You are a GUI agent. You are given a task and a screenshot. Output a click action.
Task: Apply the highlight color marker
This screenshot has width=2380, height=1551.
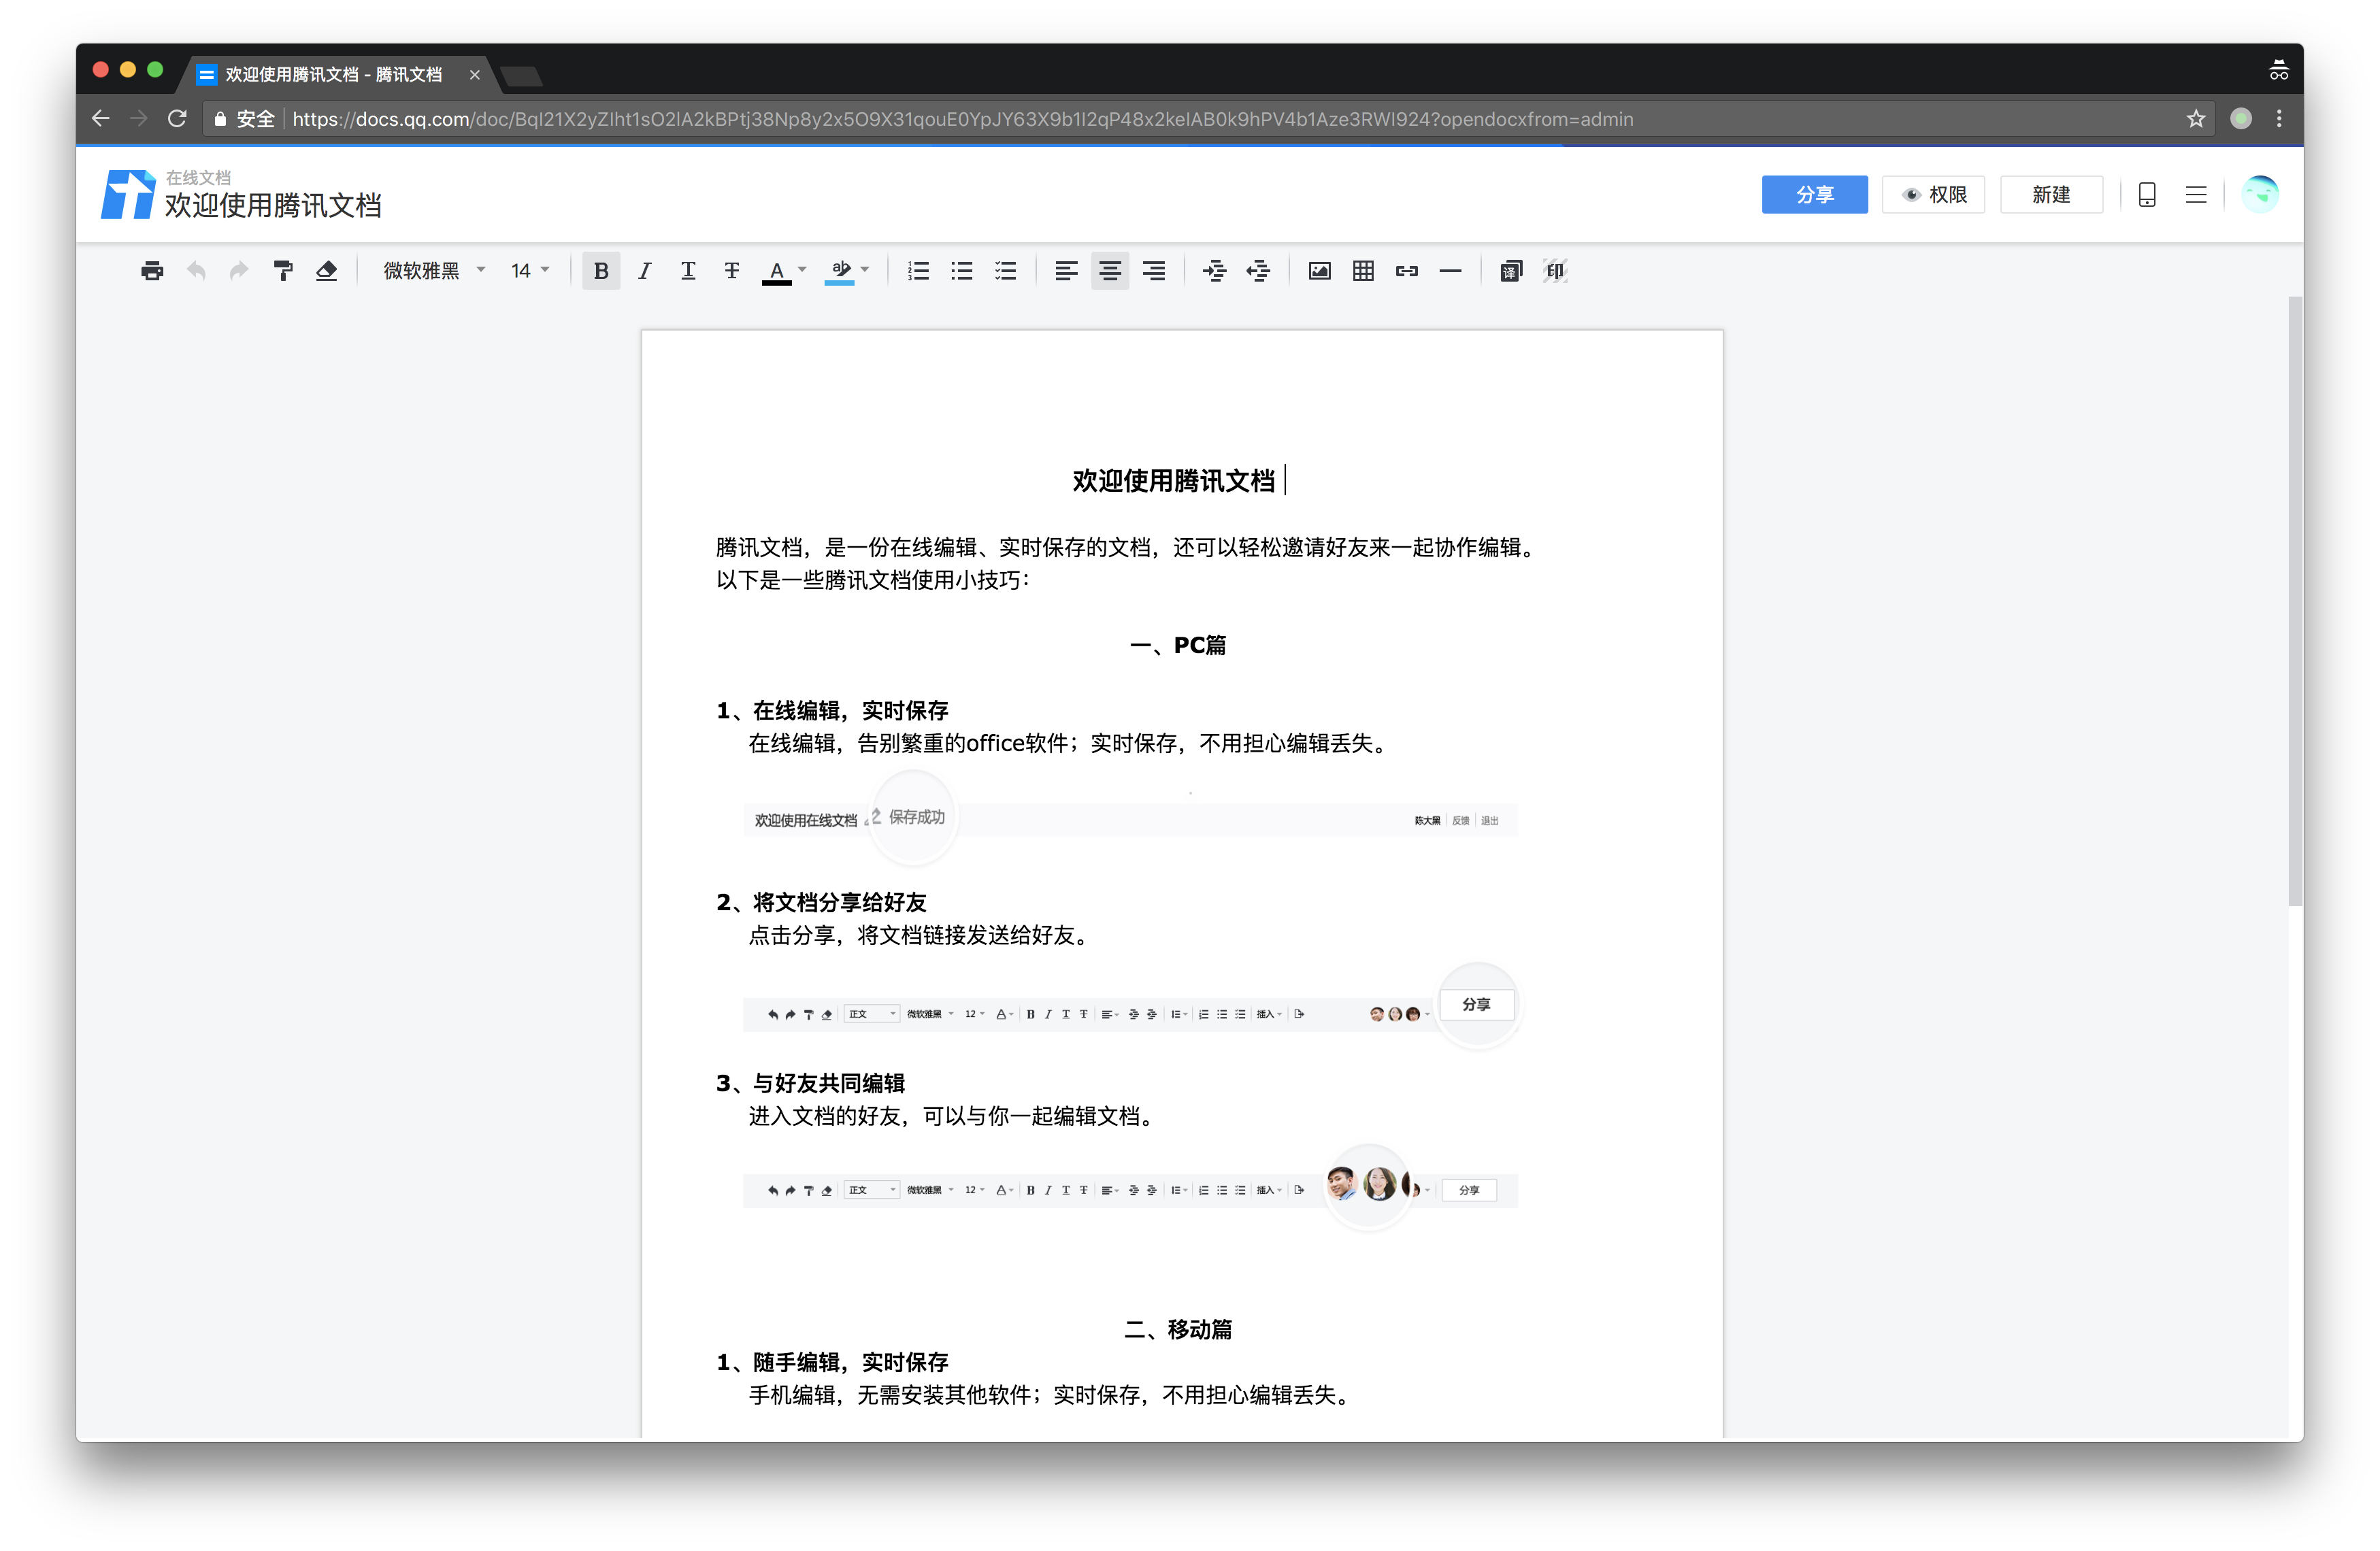[840, 272]
